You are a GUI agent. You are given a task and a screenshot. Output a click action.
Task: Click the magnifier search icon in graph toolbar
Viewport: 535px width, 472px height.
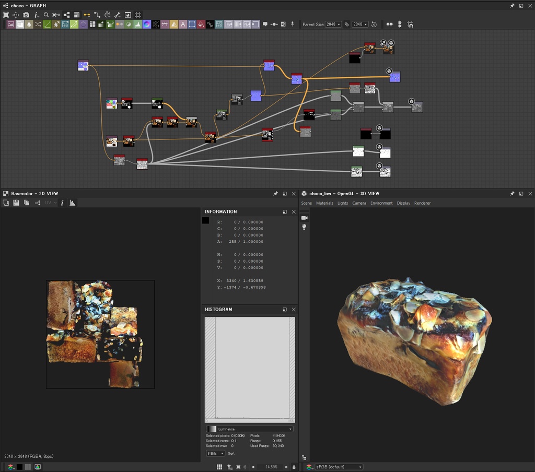click(x=46, y=15)
